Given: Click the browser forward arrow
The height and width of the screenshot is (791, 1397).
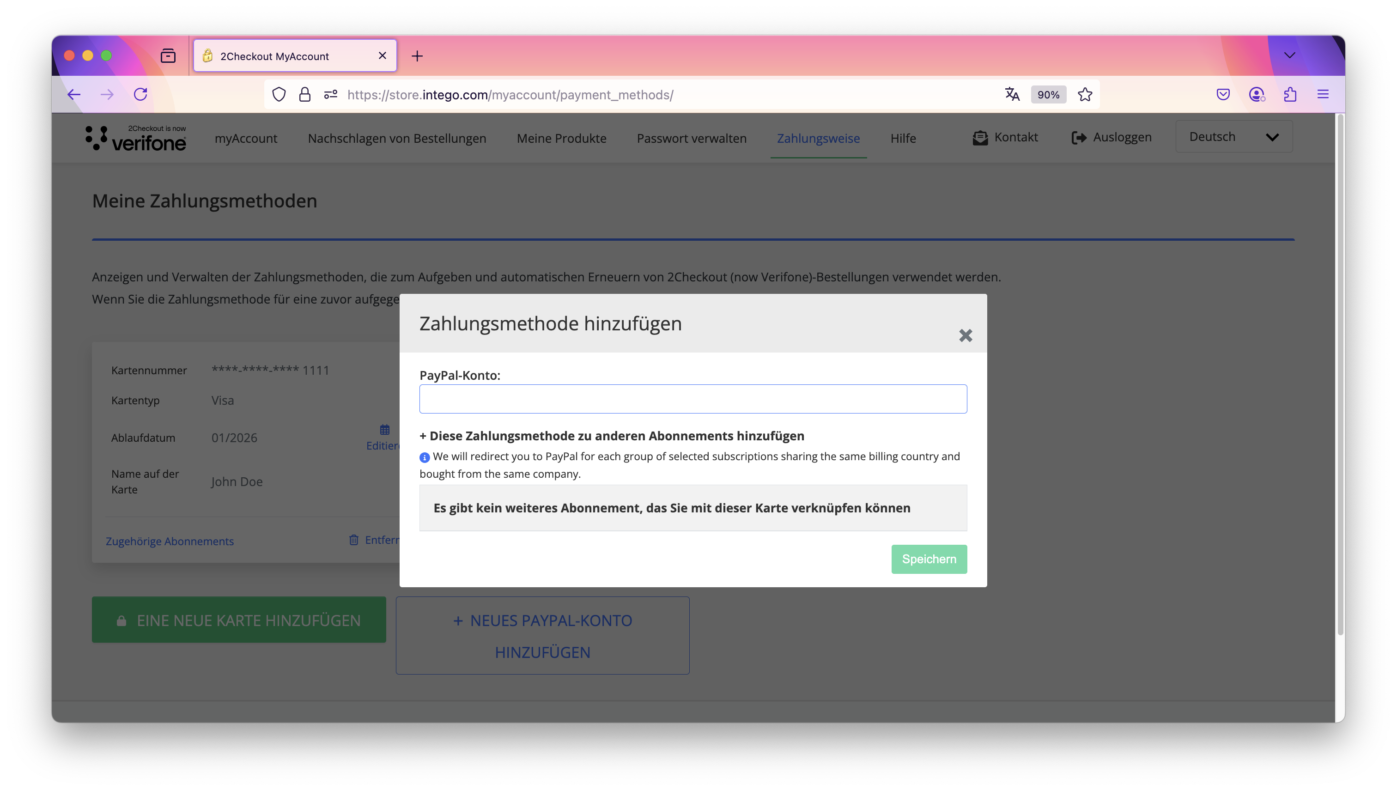Looking at the screenshot, I should (107, 95).
